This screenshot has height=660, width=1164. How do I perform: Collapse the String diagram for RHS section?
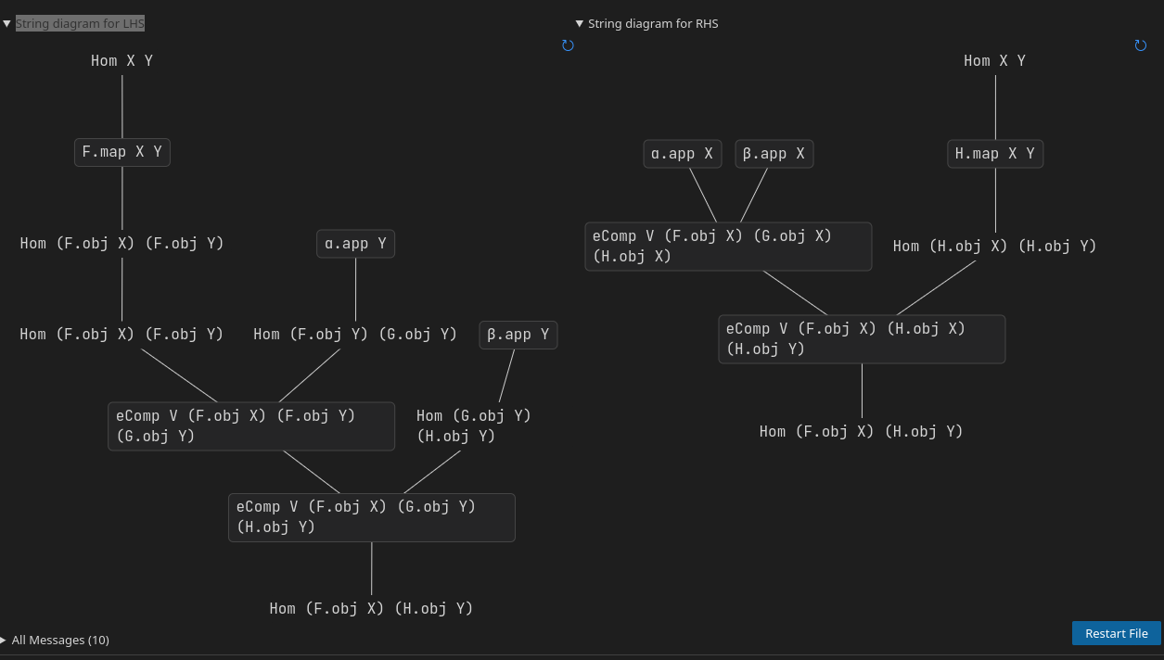tap(580, 24)
